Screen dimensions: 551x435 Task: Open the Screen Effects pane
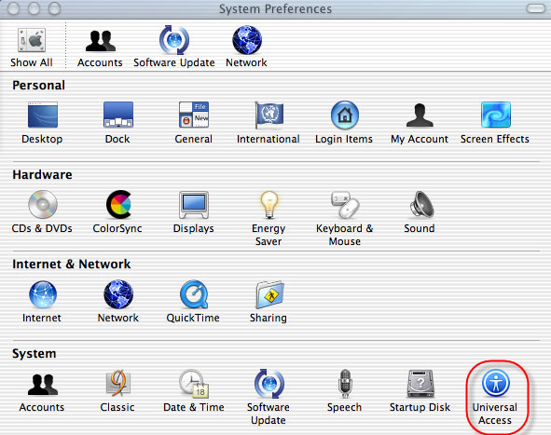495,115
